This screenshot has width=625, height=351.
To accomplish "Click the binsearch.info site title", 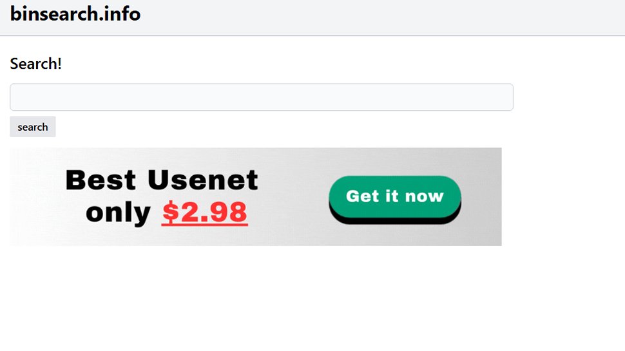I will tap(75, 14).
